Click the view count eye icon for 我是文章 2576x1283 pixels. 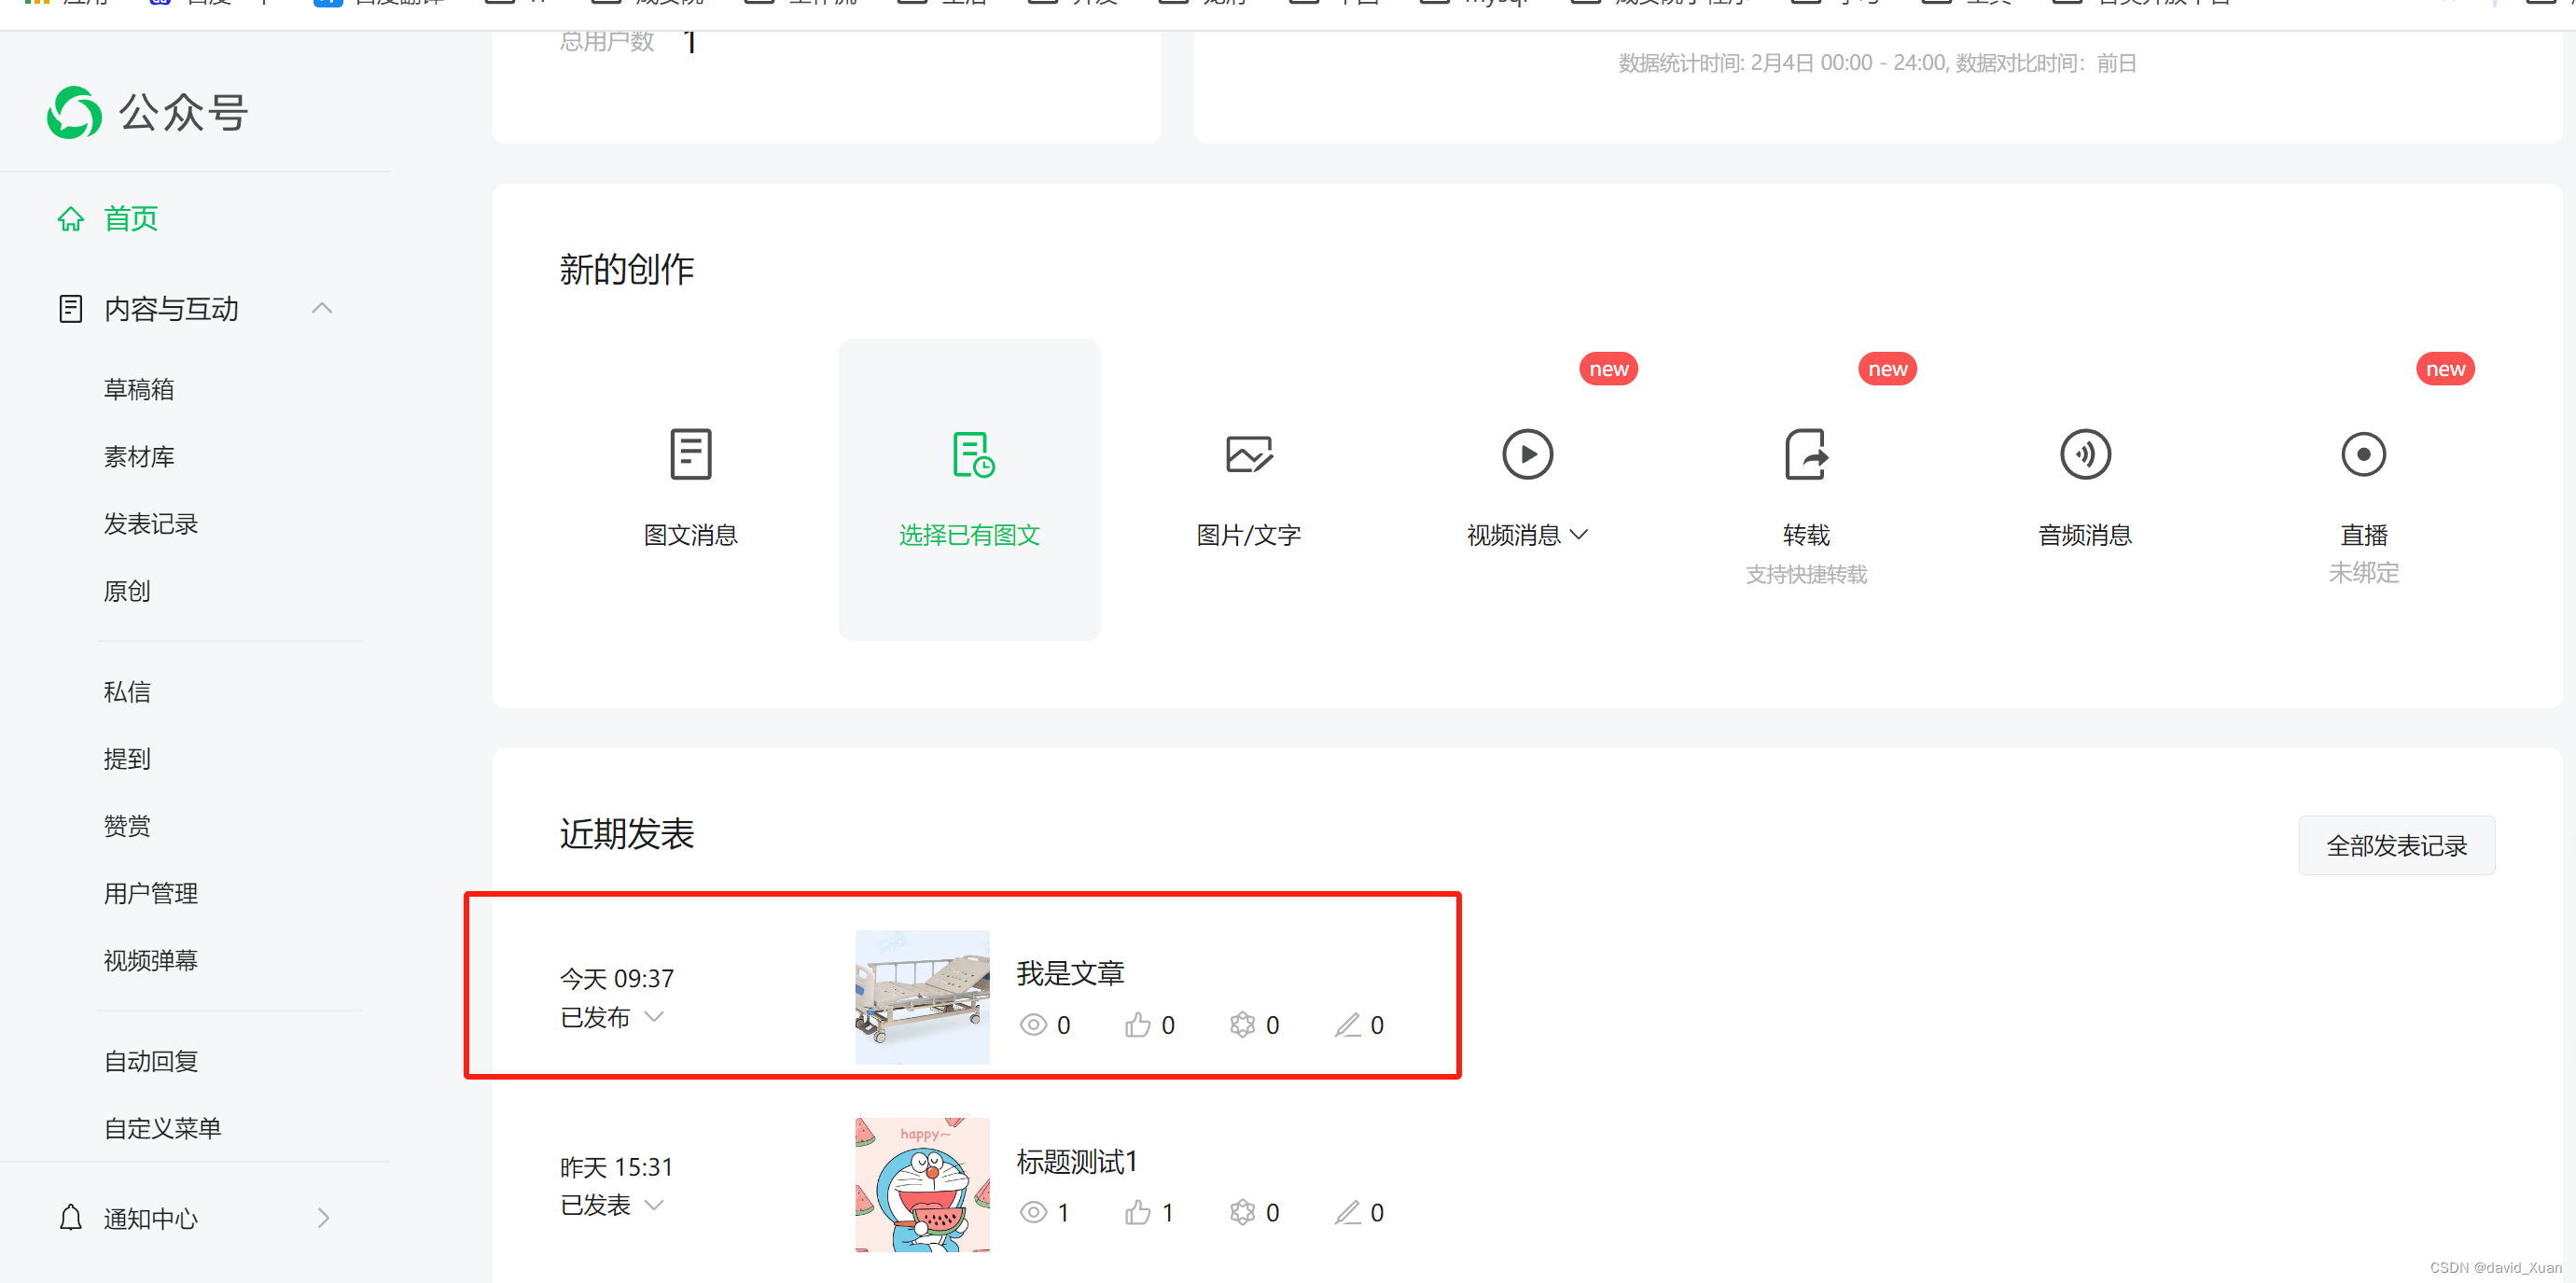[1033, 1025]
